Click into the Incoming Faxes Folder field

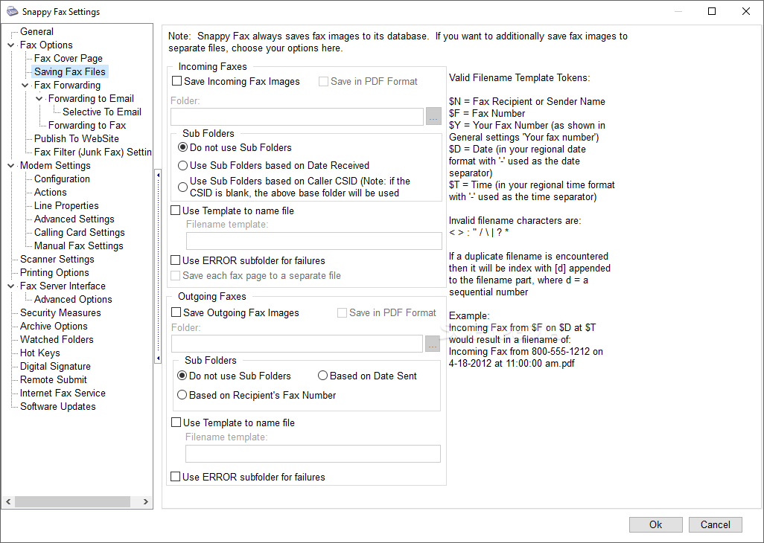296,117
